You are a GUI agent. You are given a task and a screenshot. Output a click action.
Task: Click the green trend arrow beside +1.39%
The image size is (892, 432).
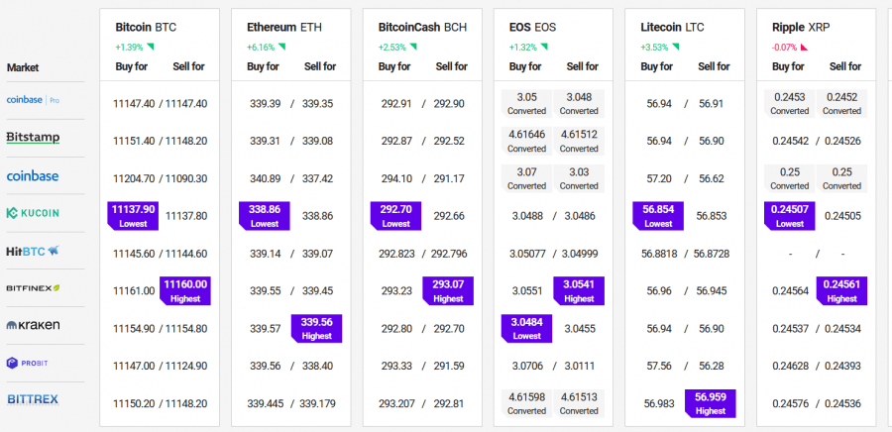[x=150, y=47]
